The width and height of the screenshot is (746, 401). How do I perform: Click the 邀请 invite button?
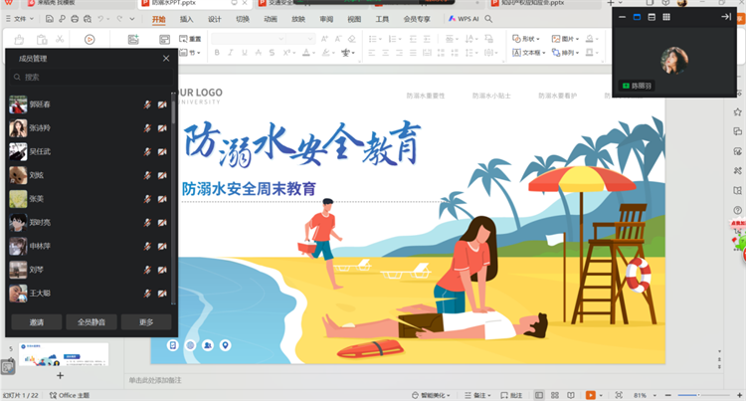pos(34,321)
